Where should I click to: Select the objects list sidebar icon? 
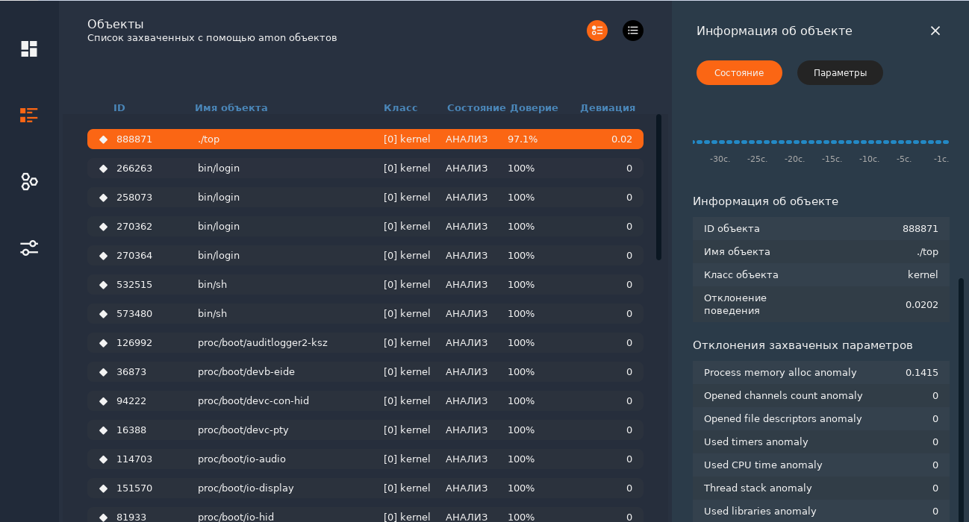(x=29, y=115)
